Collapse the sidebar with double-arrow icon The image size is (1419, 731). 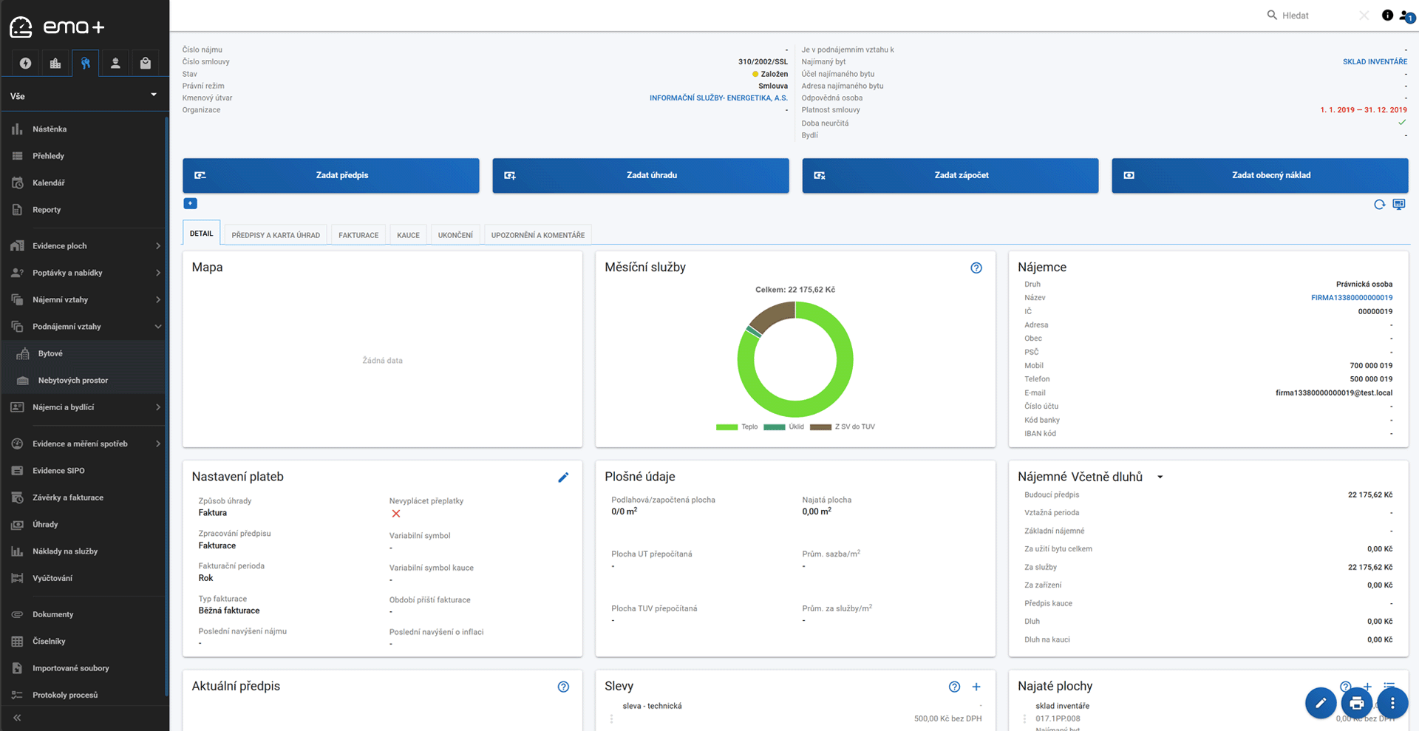pos(17,718)
